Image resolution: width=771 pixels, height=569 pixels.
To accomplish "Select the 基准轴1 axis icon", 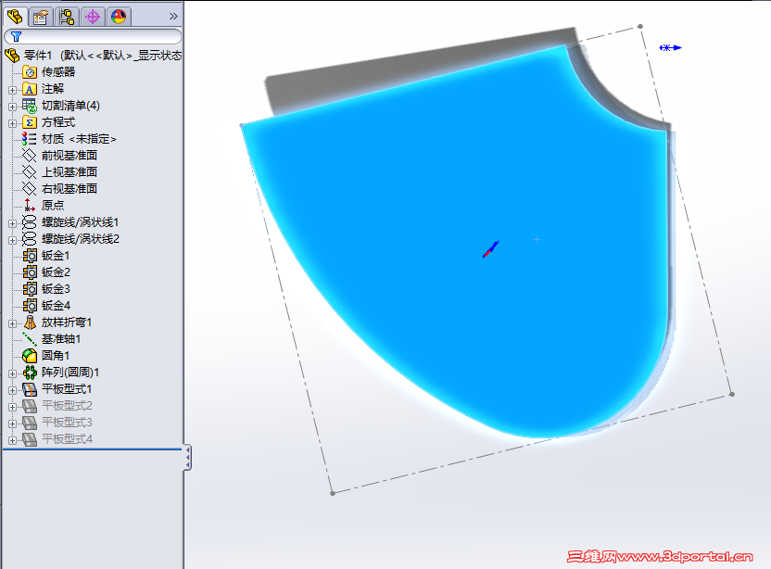I will point(30,339).
